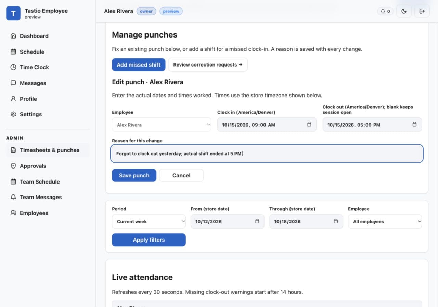Open the Period dropdown set to Current week
Screen dimensions: 438x307
click(x=149, y=221)
